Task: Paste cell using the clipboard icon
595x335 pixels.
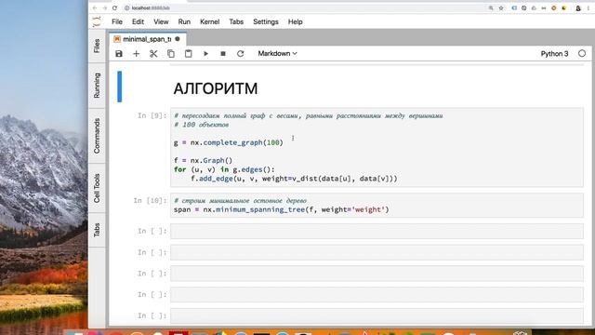Action: (188, 54)
